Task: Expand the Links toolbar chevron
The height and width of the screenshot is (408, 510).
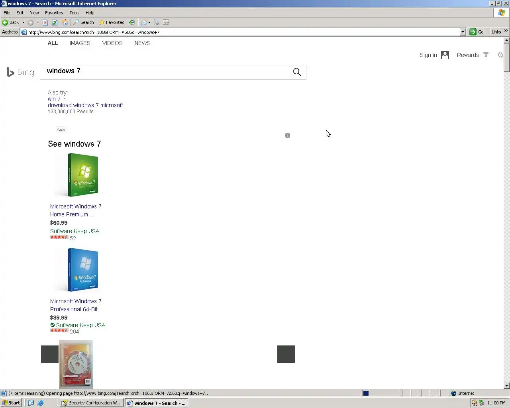Action: 506,31
